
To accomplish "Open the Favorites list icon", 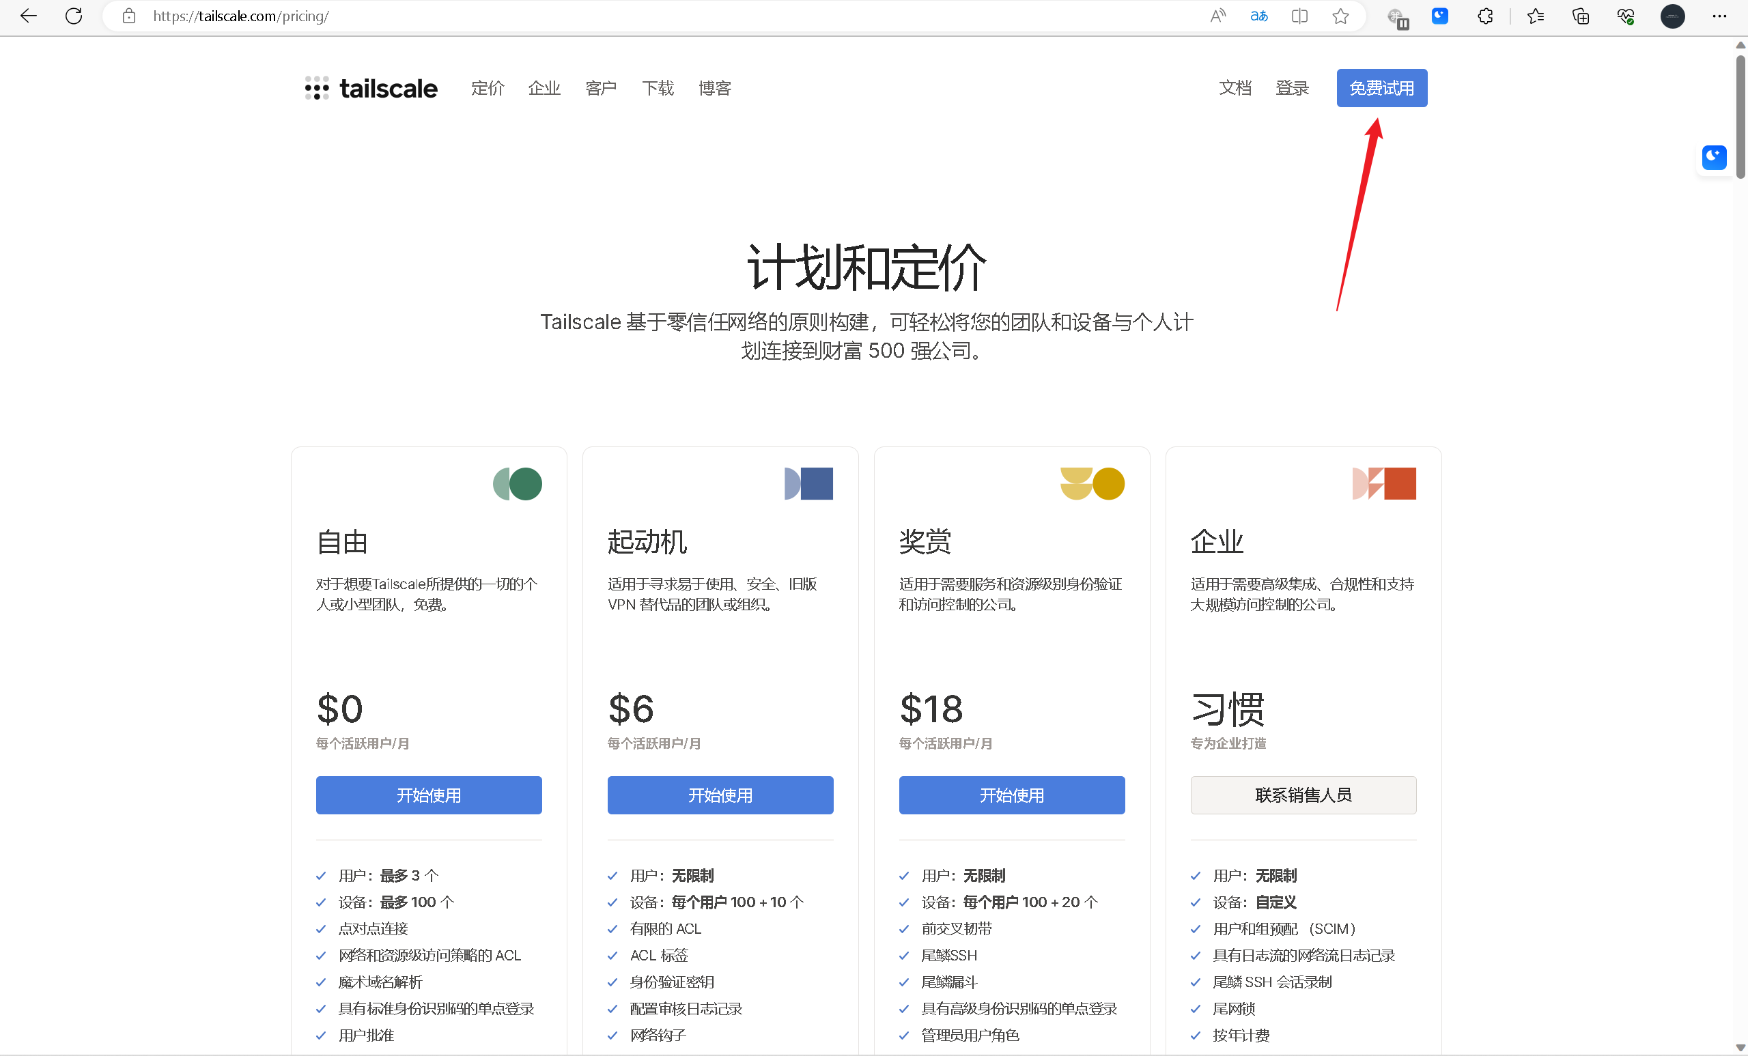I will [1535, 16].
